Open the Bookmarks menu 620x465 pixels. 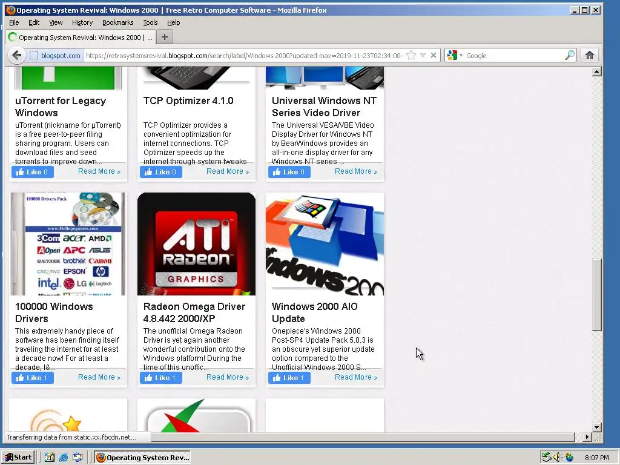click(x=118, y=22)
